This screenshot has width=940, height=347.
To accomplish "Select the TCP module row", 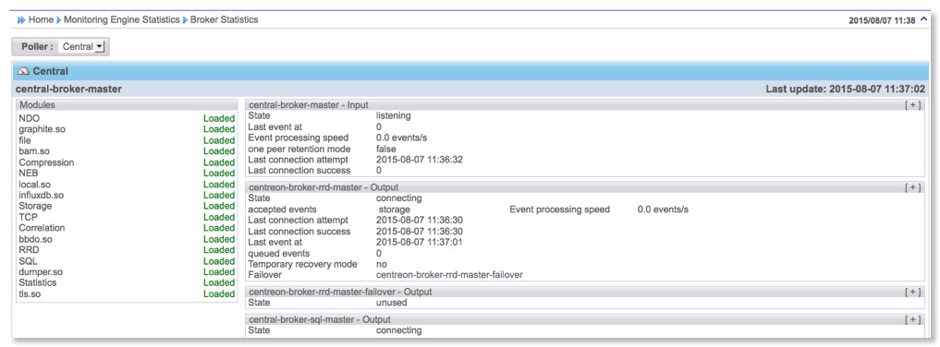I will click(x=127, y=217).
